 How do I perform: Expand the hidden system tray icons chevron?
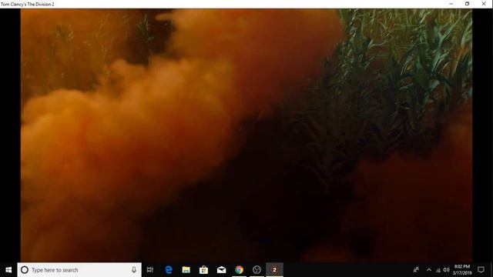[429, 270]
